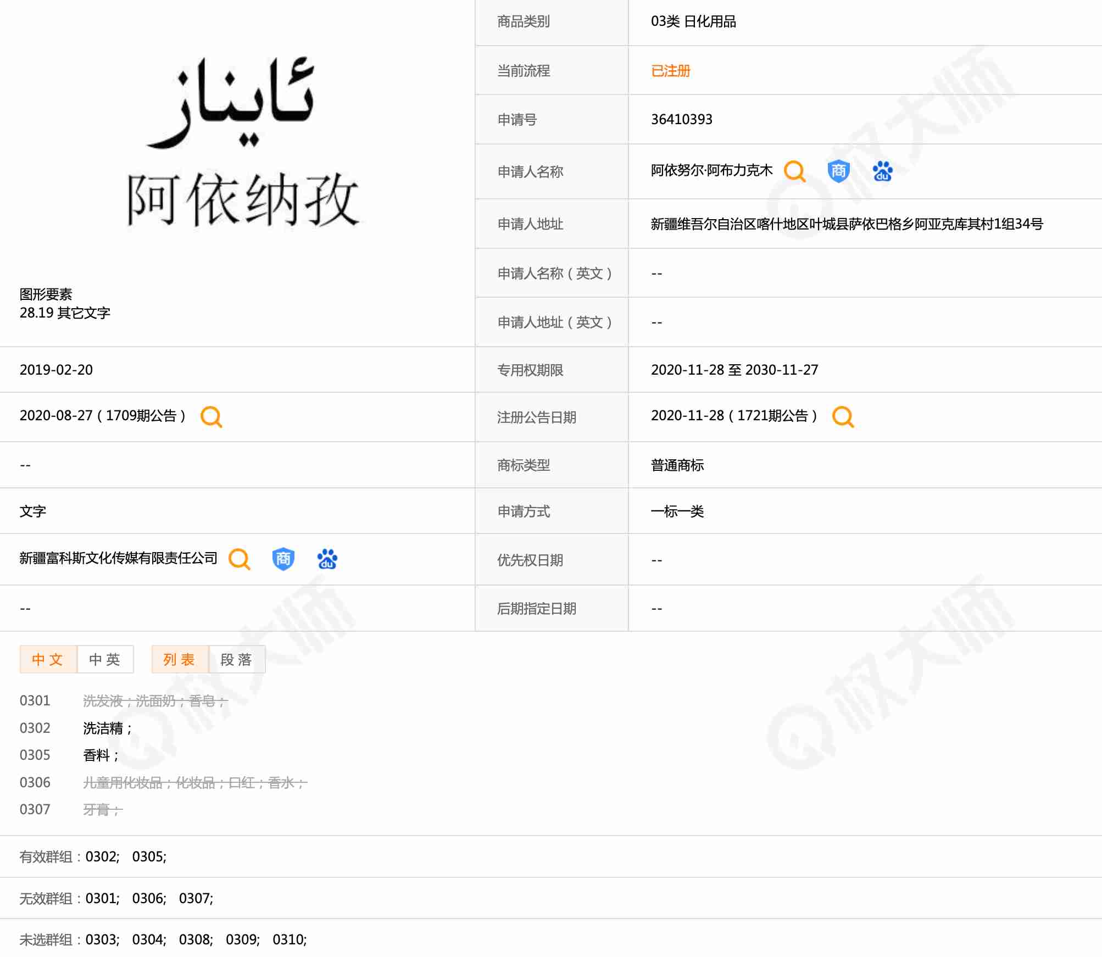
Task: Switch to 中英 bilingual tab
Action: [x=105, y=659]
